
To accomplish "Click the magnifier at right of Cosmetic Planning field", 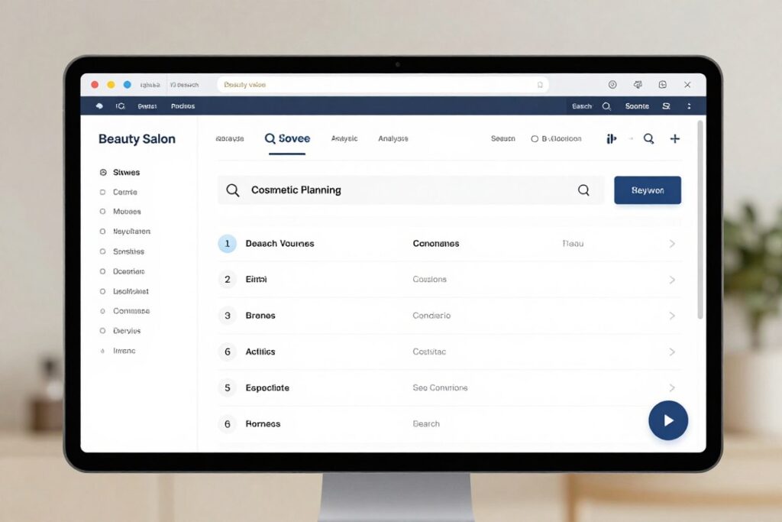I will (583, 190).
